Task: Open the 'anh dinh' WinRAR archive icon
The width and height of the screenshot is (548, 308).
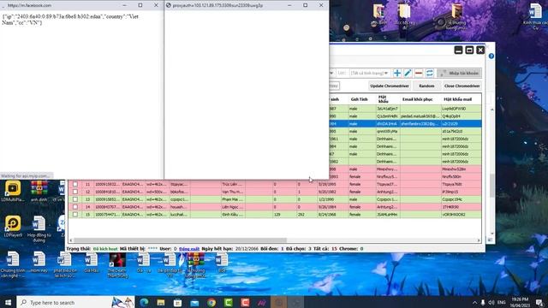Action: [x=39, y=192]
